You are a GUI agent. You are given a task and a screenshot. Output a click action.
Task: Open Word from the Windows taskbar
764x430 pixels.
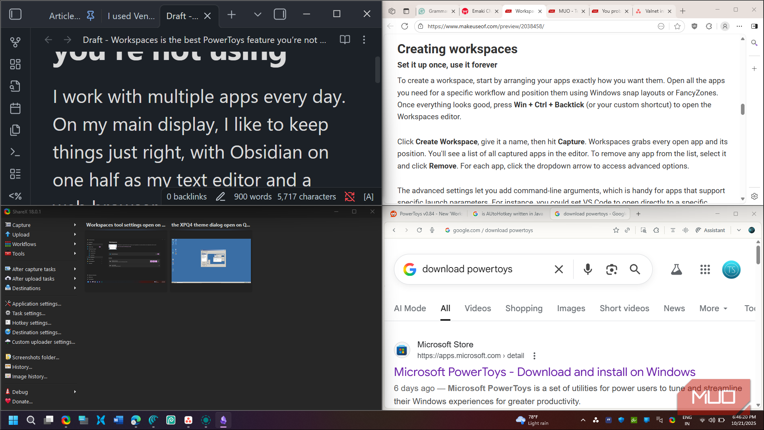pyautogui.click(x=118, y=420)
